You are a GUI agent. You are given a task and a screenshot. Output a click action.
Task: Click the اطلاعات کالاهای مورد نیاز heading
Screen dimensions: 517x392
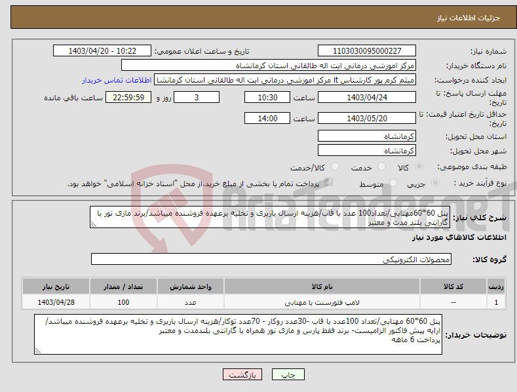pos(459,237)
